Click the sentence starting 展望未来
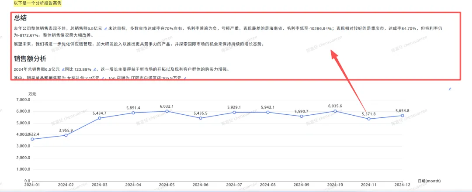This screenshot has width=472, height=192. [x=139, y=44]
